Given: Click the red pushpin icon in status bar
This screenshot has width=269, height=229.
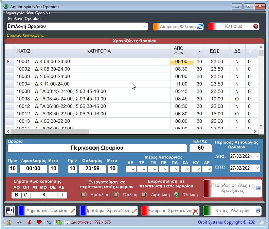Looking at the screenshot, I should pos(29,223).
